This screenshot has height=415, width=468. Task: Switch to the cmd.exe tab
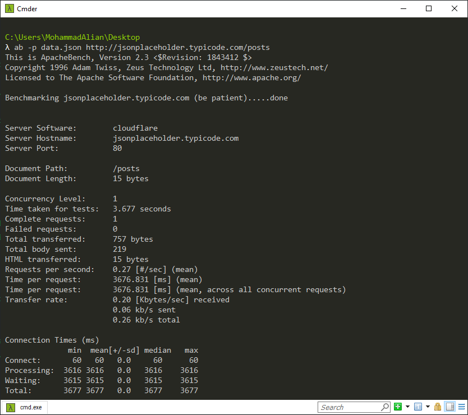tap(30, 407)
